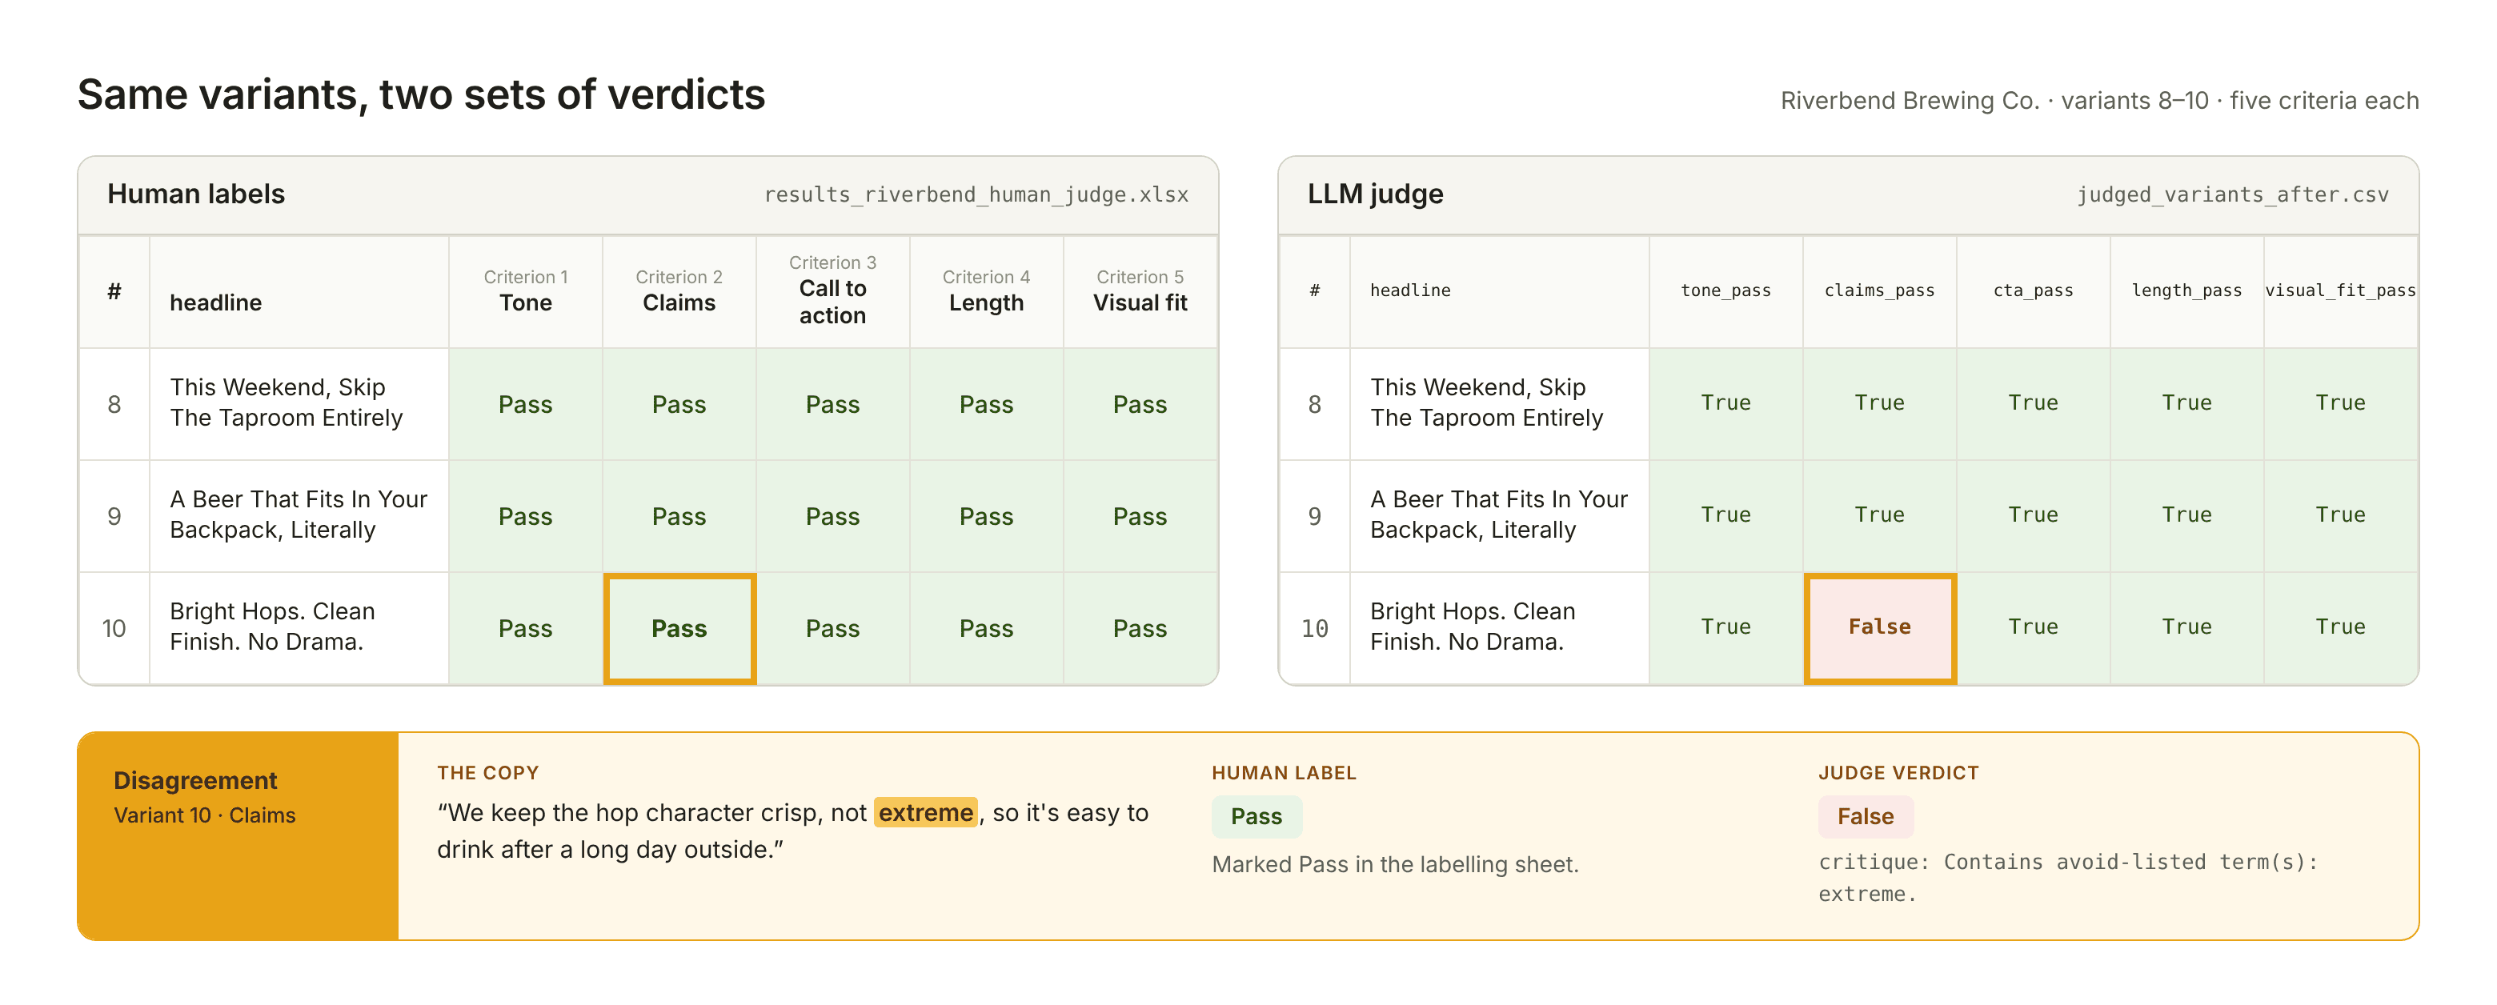Select the highlighted Pass cell in Human labels row 10 Claims
Viewport: 2497px width, 1005px height.
(x=679, y=628)
